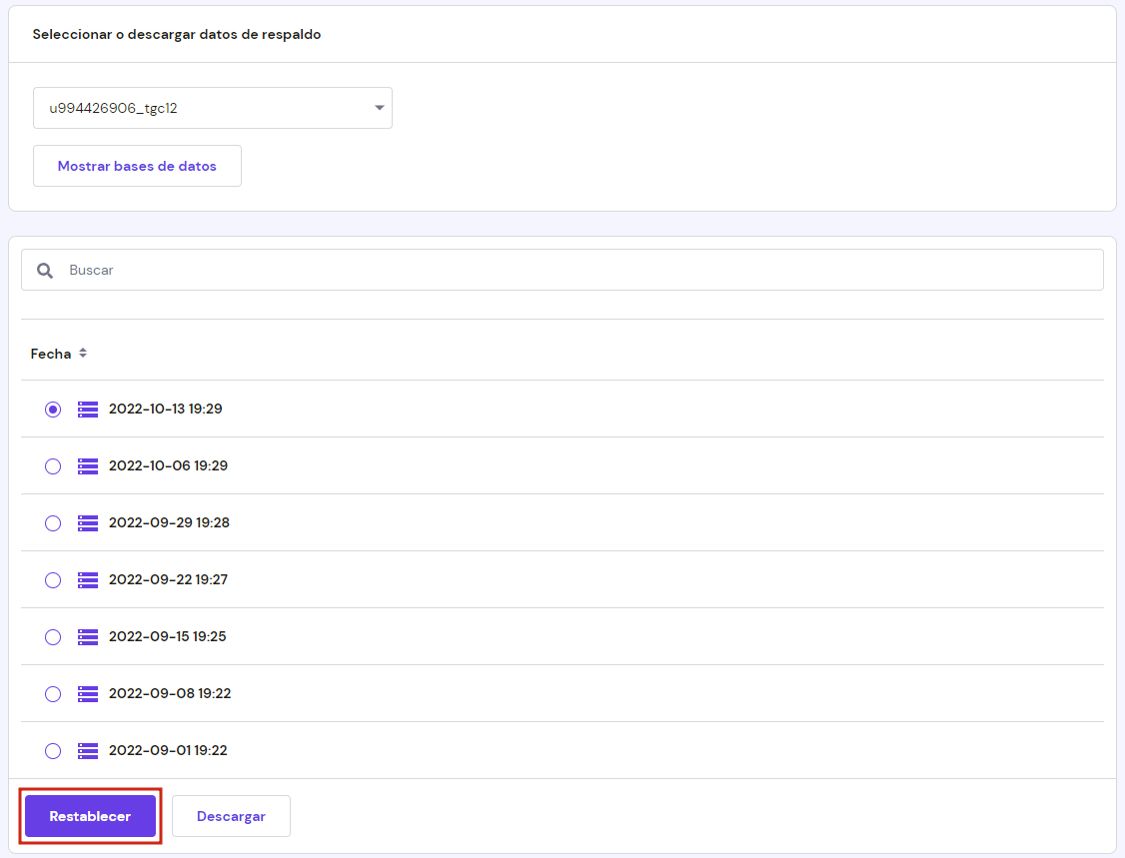The image size is (1125, 858).
Task: Click the database icon beside 2022-09-15 19:25
Action: 88,636
